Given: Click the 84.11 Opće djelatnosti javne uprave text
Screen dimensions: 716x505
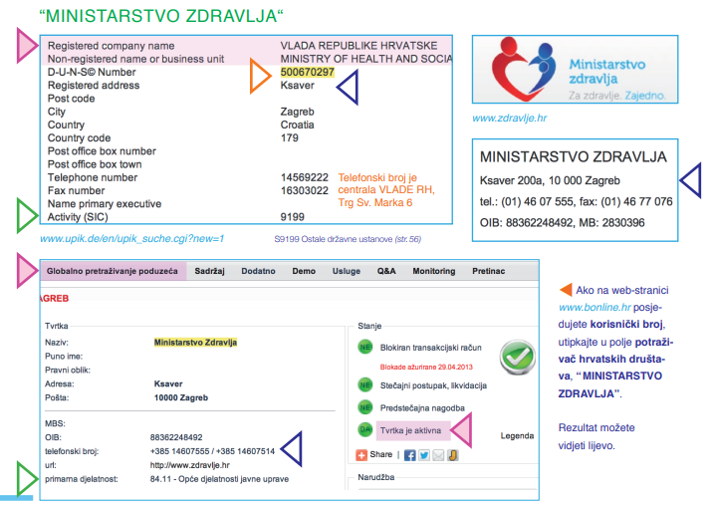Looking at the screenshot, I should pyautogui.click(x=219, y=479).
